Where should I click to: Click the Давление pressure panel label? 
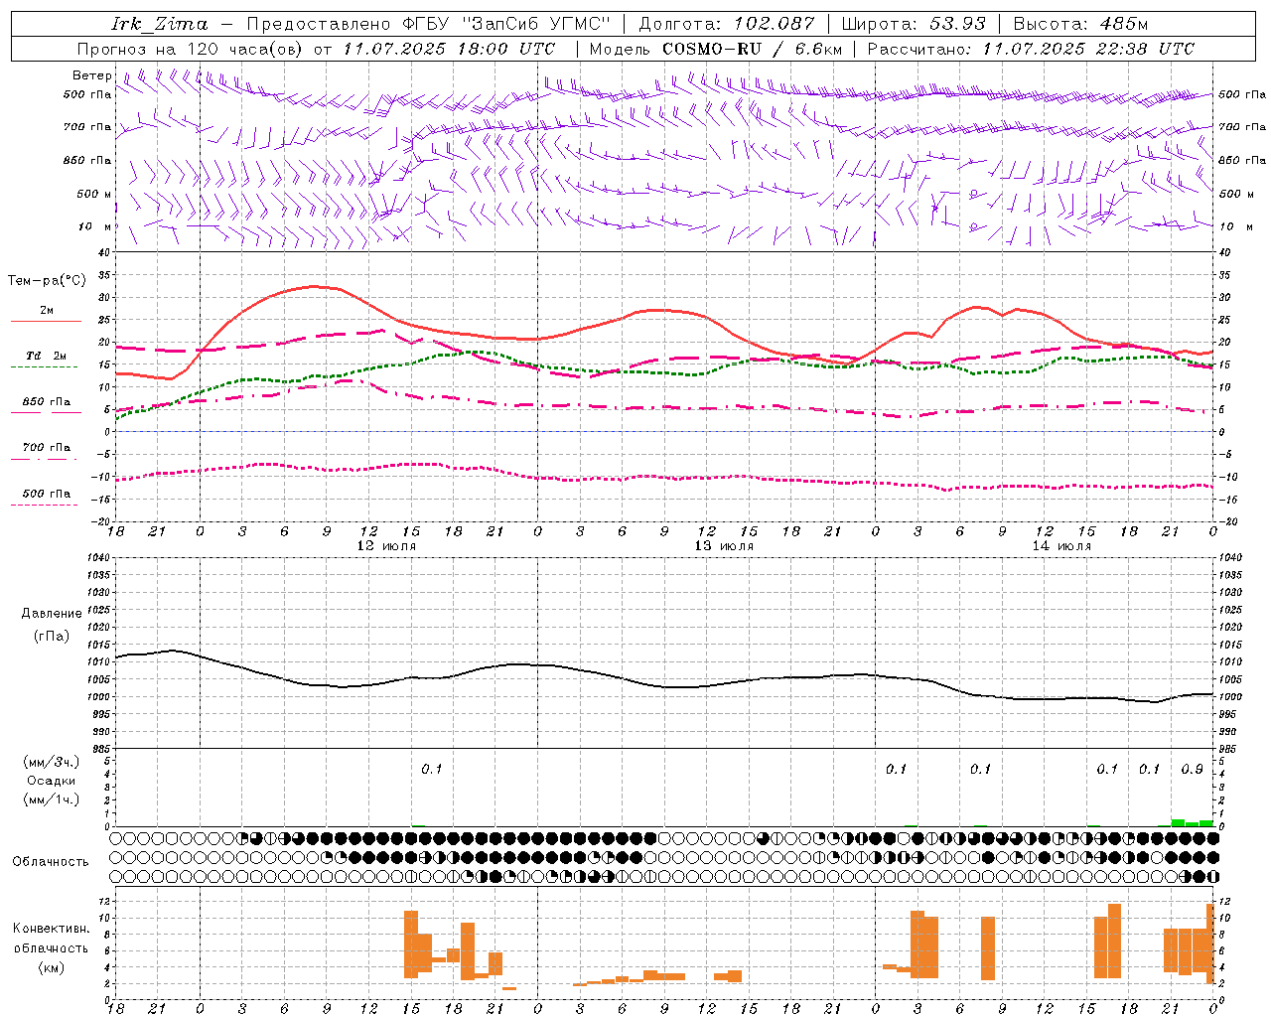[52, 613]
